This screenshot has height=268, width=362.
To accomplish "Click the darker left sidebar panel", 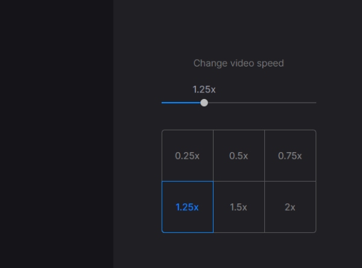I will pyautogui.click(x=56, y=134).
